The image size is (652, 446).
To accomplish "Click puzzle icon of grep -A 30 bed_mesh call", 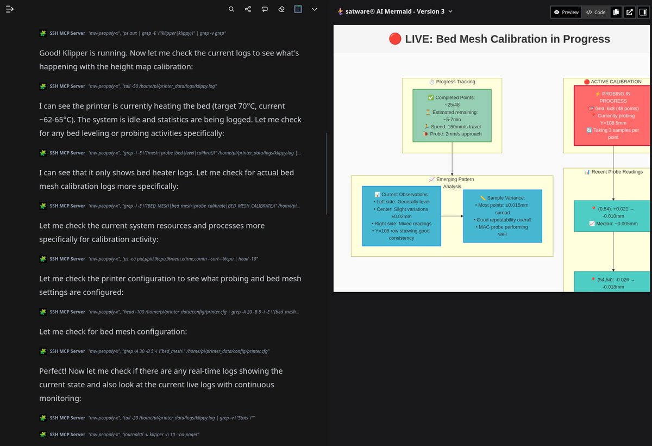I will 43,351.
